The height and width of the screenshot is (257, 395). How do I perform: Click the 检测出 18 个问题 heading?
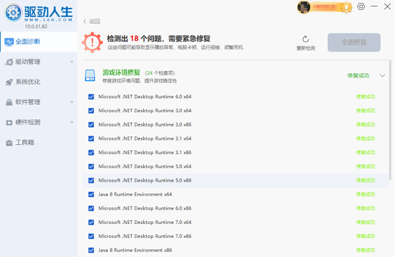[159, 39]
